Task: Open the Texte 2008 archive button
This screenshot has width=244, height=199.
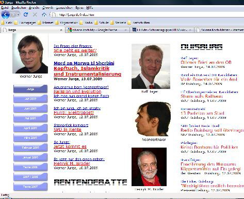Action: (30, 167)
